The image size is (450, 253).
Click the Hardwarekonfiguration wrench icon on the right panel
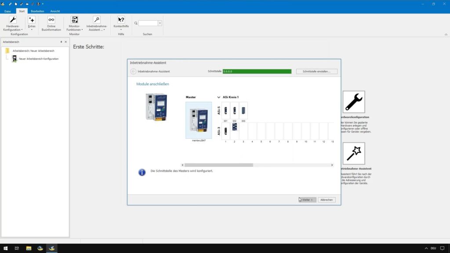coord(354,101)
